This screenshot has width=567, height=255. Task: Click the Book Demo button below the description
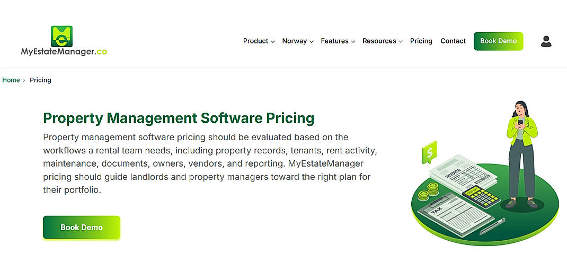(x=82, y=227)
